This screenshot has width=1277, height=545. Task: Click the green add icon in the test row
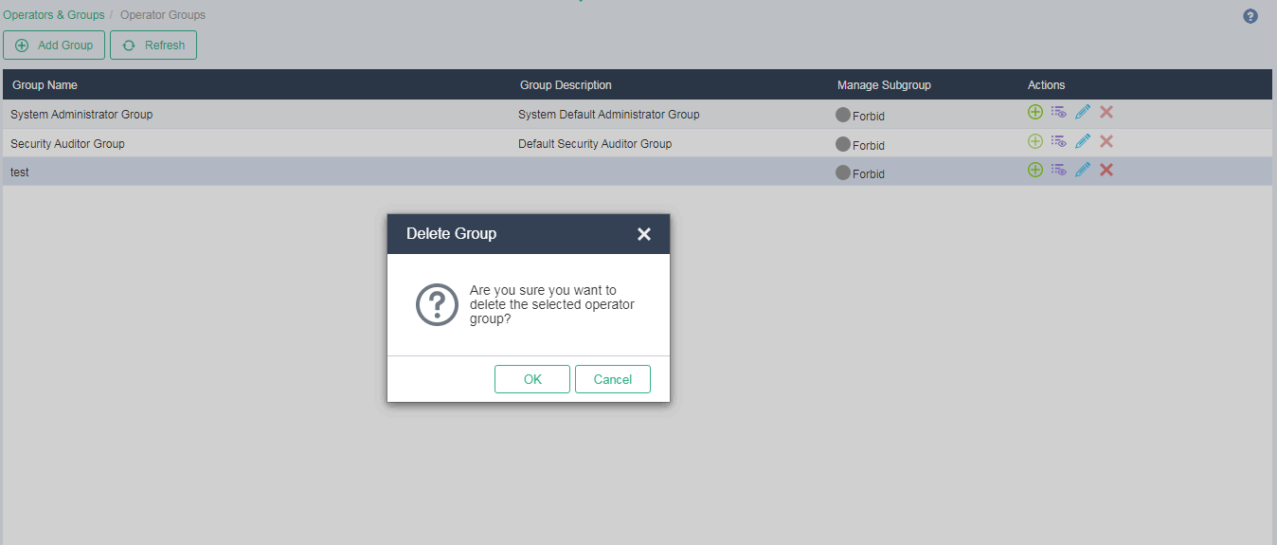1035,170
